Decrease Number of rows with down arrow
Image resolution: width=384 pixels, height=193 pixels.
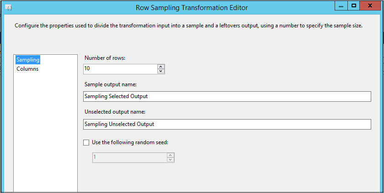[160, 71]
